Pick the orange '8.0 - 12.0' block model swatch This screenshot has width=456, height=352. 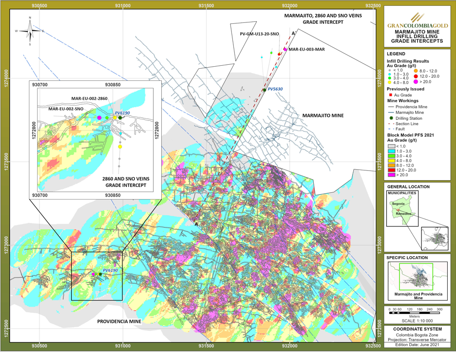(391, 166)
